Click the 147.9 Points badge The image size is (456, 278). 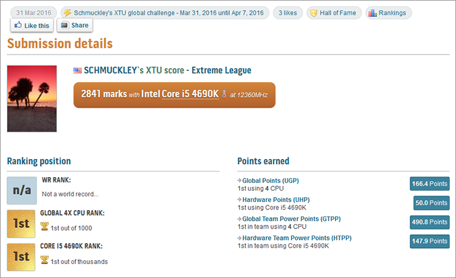coord(429,241)
